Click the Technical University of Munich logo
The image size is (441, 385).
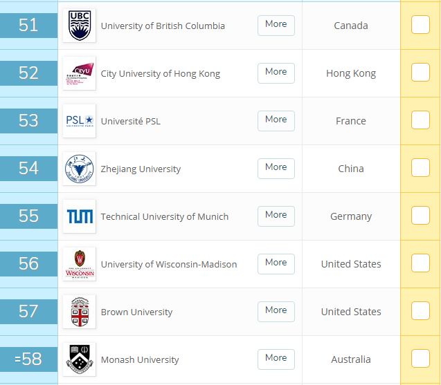click(79, 216)
